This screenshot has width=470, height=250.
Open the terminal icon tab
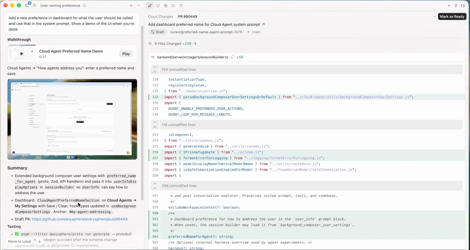[x=173, y=6]
